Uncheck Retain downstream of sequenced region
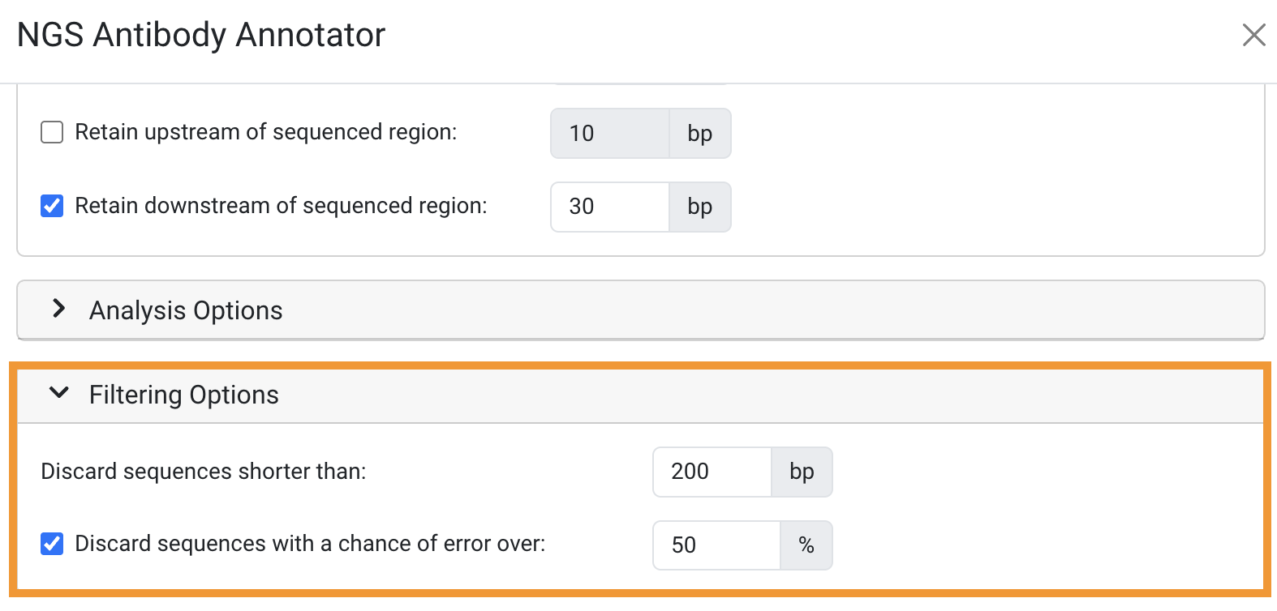Screen dimensions: 1277x611 point(52,206)
